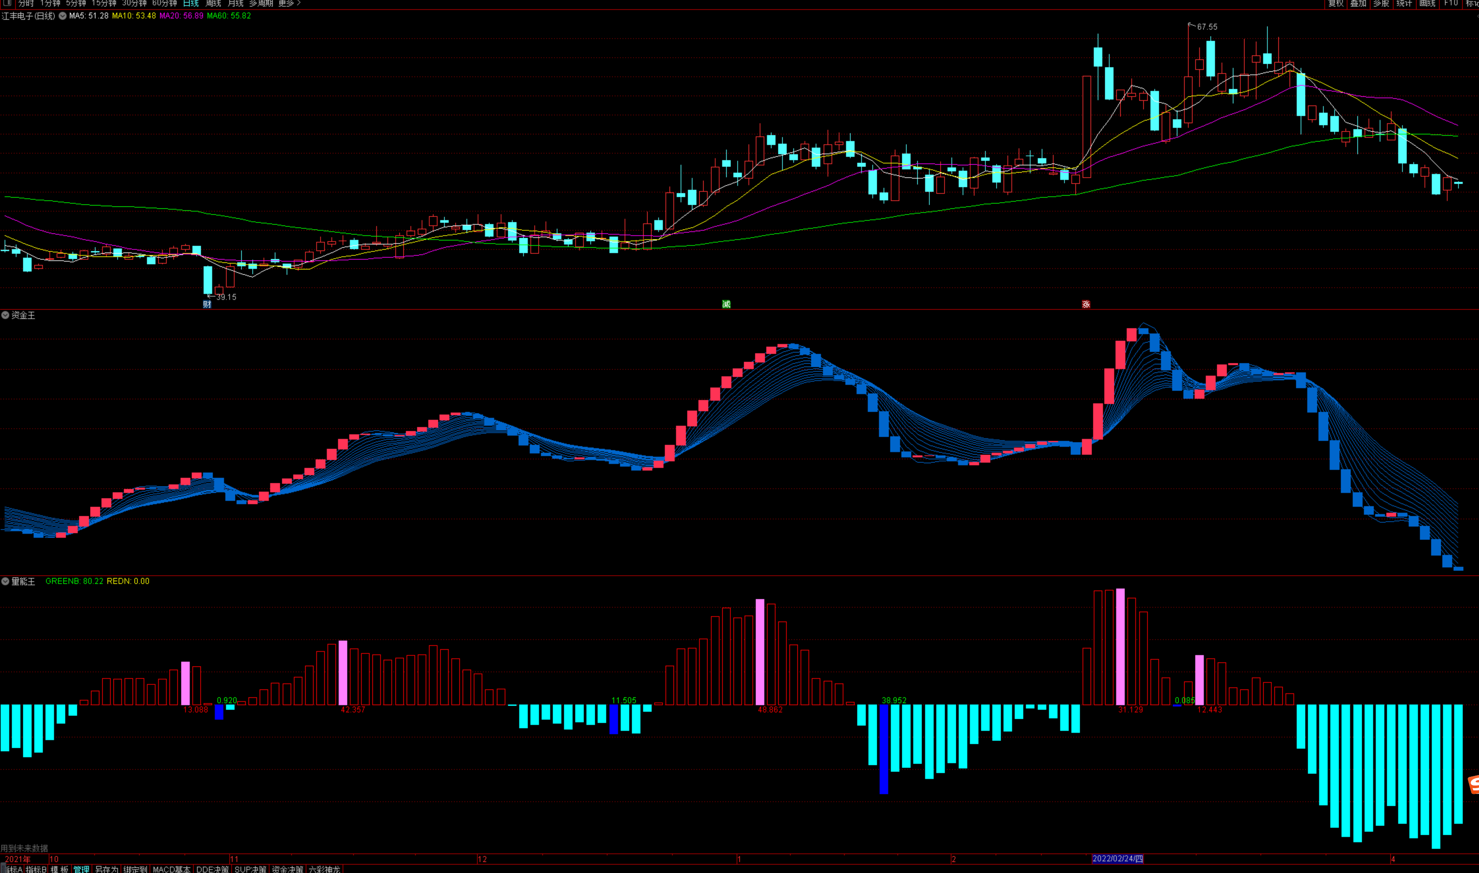This screenshot has width=1479, height=873.
Task: Select the 30分钟 period
Action: point(134,3)
